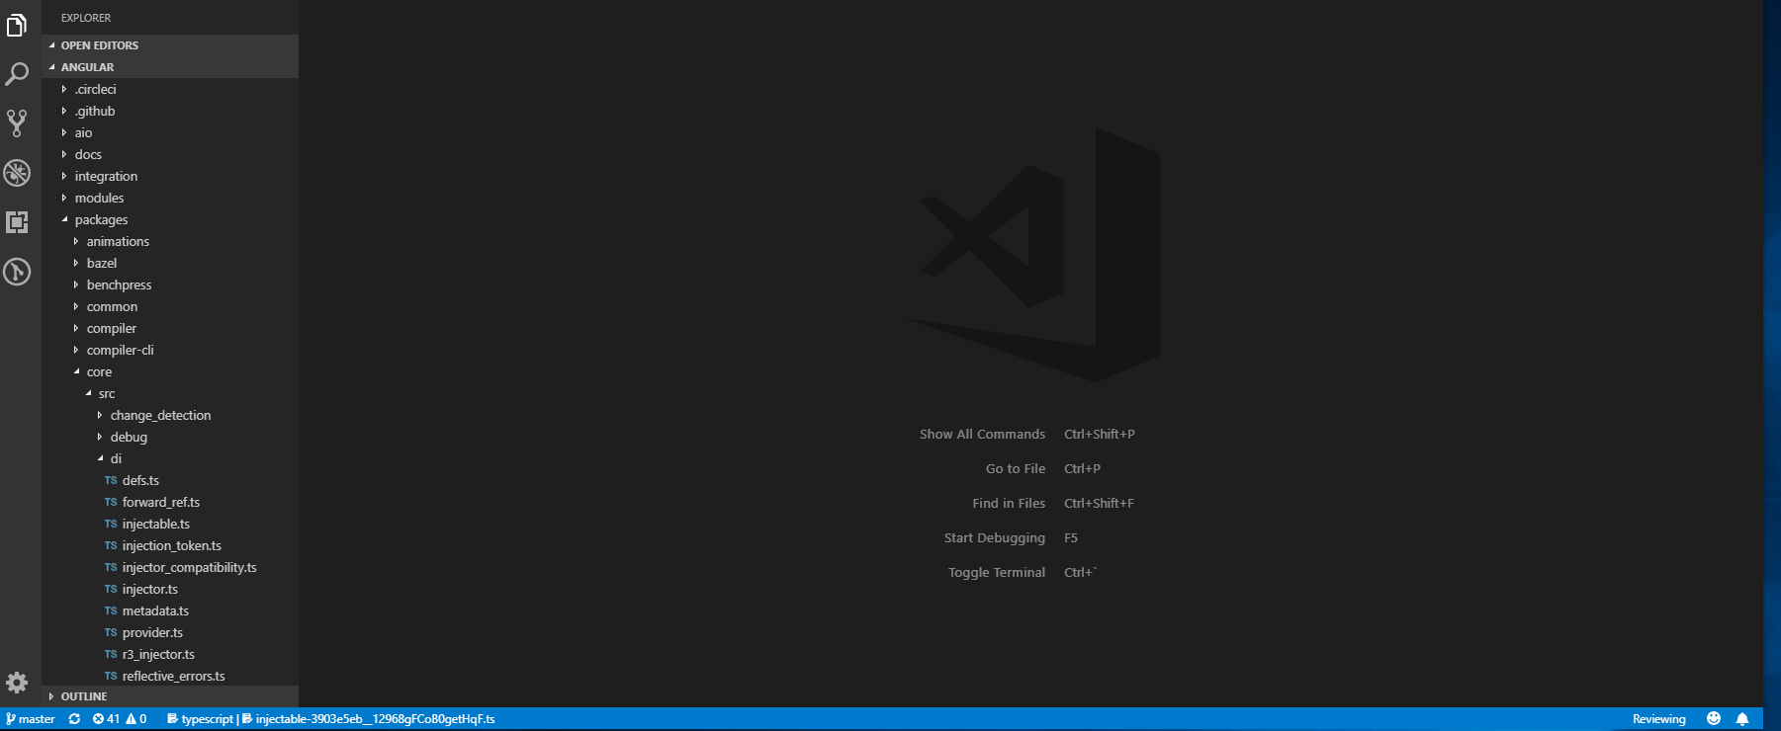
Task: Open the Explorer view in activity bar
Action: tap(17, 25)
